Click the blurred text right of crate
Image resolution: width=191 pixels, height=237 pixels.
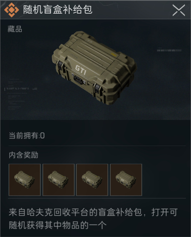[169, 50]
